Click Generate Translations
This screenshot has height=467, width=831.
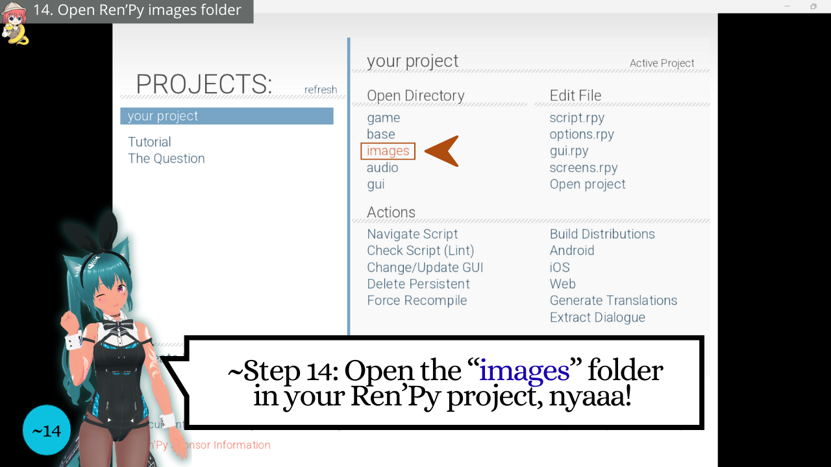(614, 300)
